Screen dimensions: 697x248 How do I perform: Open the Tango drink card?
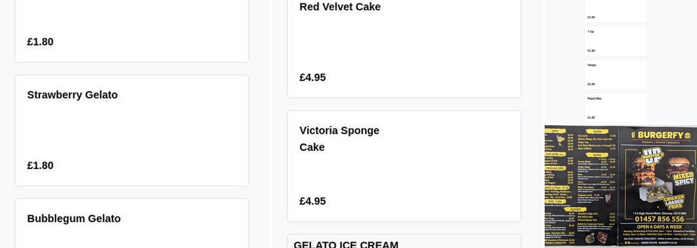(x=616, y=74)
